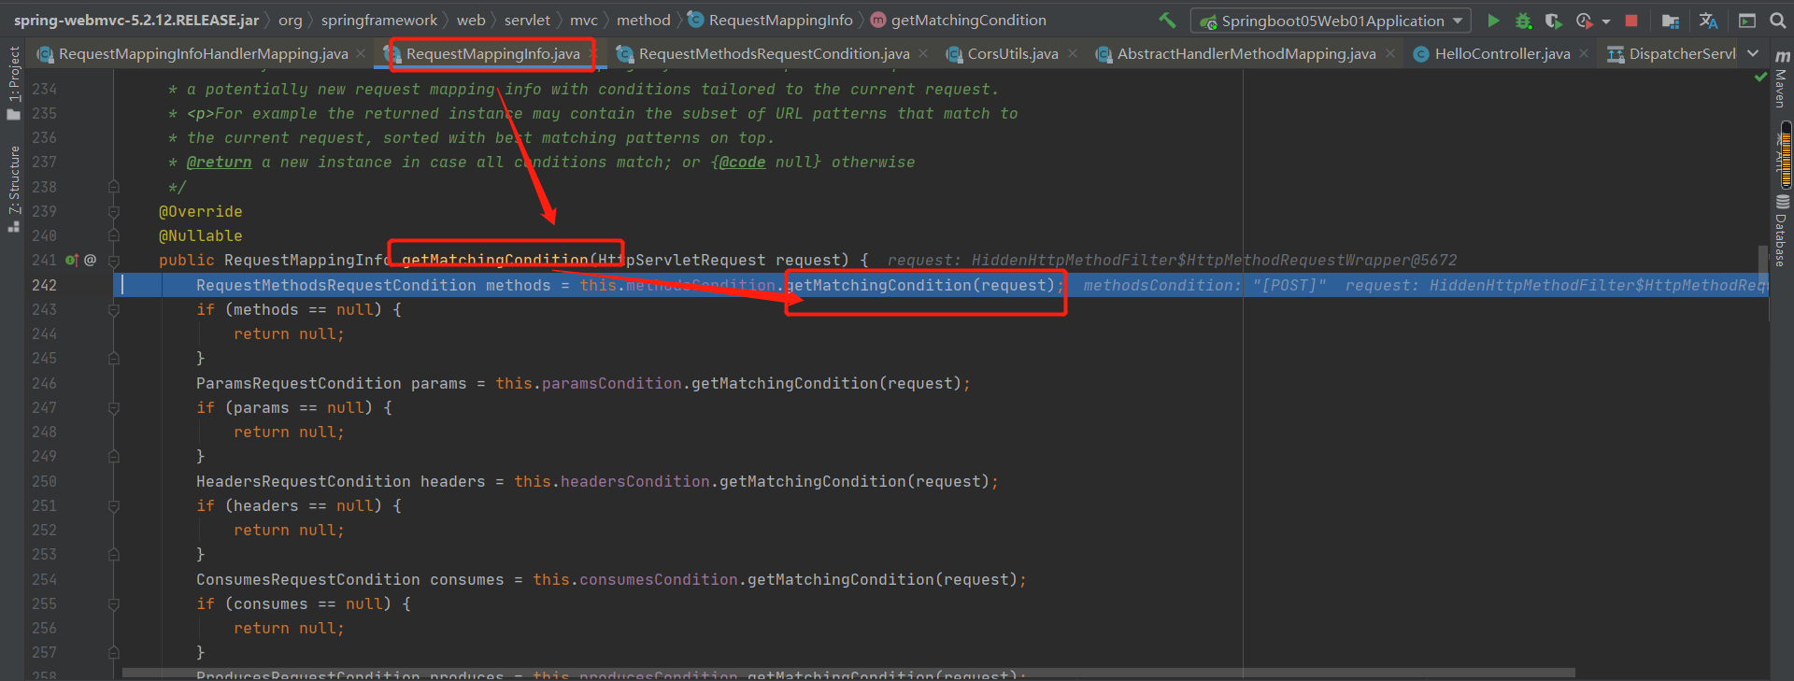This screenshot has width=1794, height=681.
Task: Stop the running application
Action: click(x=1631, y=21)
